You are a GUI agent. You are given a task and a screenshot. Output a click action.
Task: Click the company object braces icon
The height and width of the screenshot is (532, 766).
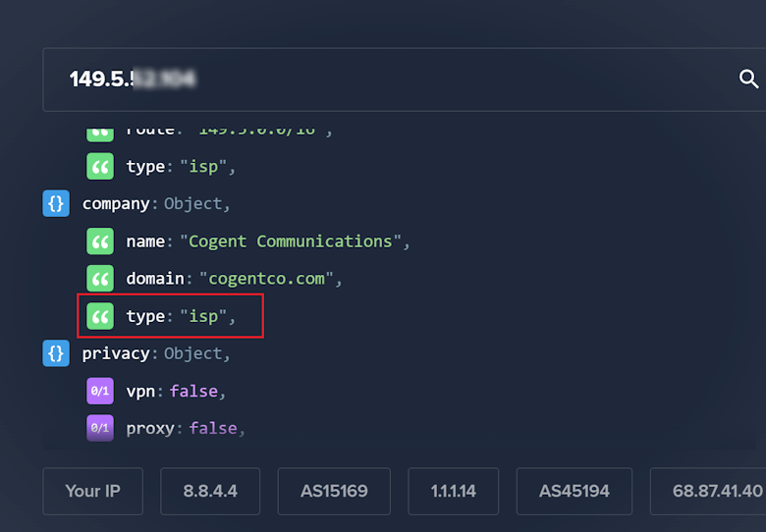(x=56, y=204)
